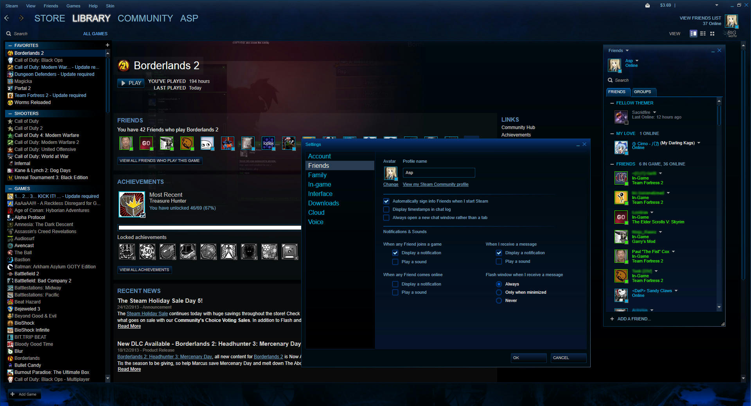Click View All Friends Who Play This Game
Image resolution: width=751 pixels, height=406 pixels.
pos(160,161)
